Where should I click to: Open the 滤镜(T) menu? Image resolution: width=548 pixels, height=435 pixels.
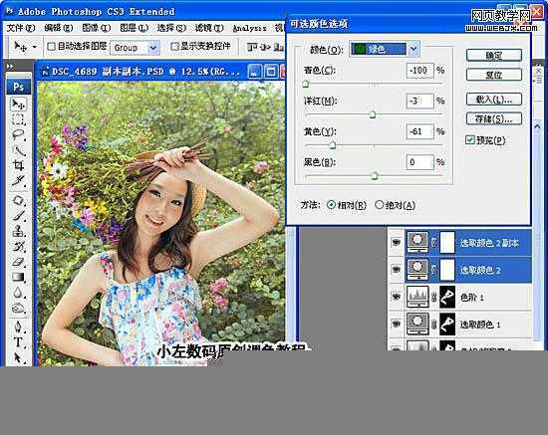coord(209,28)
